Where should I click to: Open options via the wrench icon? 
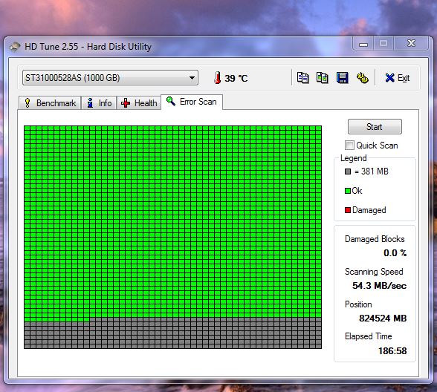pyautogui.click(x=363, y=78)
